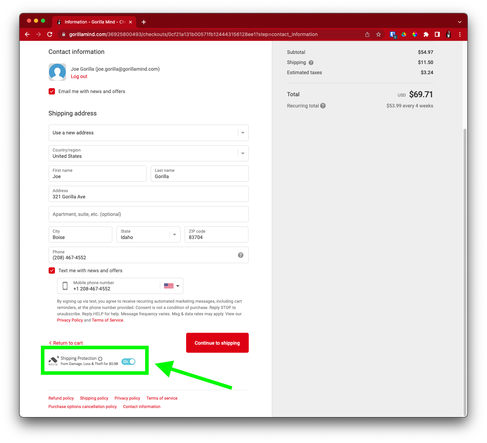Click the Apartment, suite optional field
The width and height of the screenshot is (487, 443).
pos(148,214)
